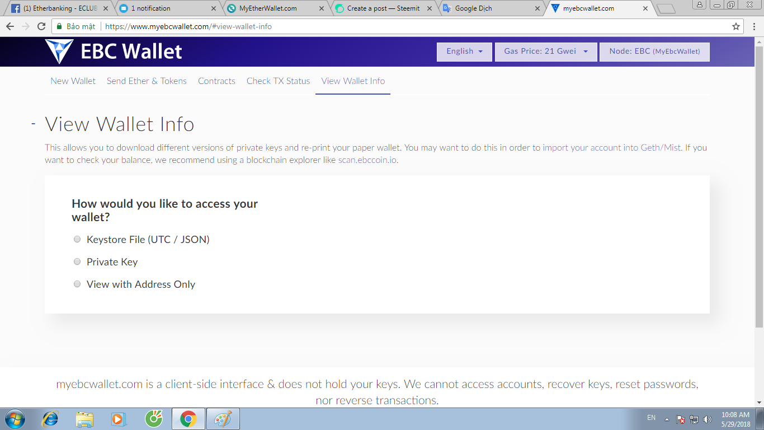Close the MyEtherWallet.com browser tab
The image size is (764, 430).
(x=322, y=8)
